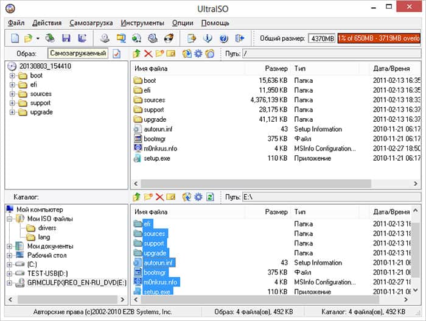Screen dimensions: 426x321
Task: Expand the boot folder in image tree
Action: coord(12,76)
